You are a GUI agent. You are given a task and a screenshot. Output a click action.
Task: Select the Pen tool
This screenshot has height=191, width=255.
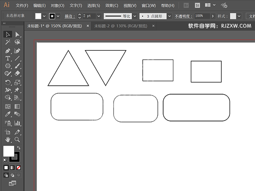click(8, 51)
